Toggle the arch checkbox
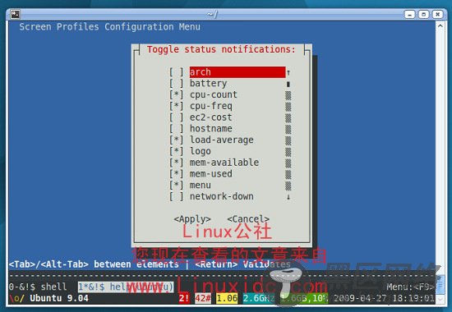The height and width of the screenshot is (312, 452). 176,72
